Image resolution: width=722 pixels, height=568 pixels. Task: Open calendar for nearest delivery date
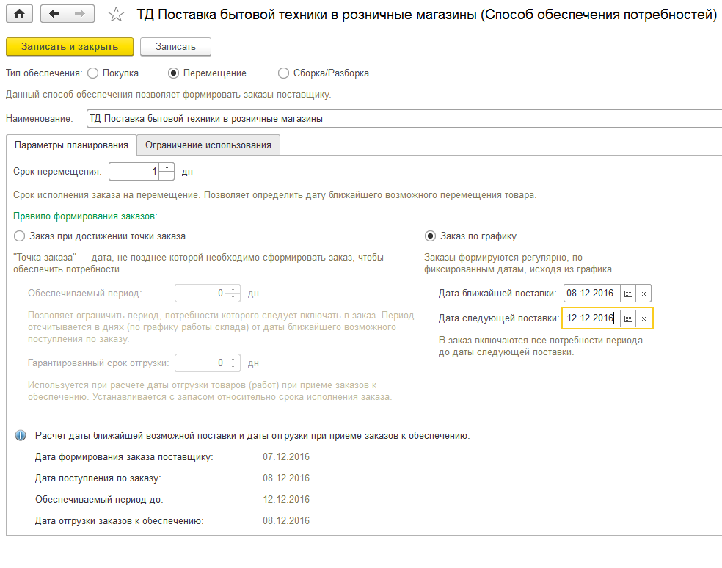click(x=628, y=294)
